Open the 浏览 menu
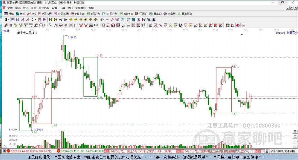The image size is (298, 160). tap(18, 8)
